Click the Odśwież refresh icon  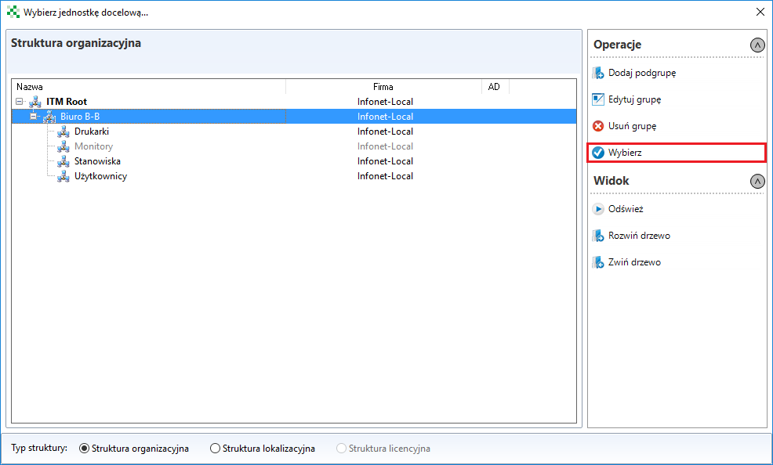click(598, 210)
